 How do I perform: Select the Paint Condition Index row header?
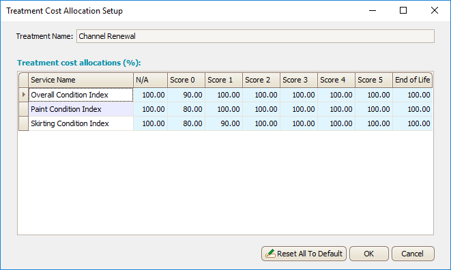(x=24, y=109)
